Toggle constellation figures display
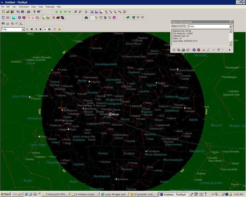246x197 pixels. coord(29,17)
